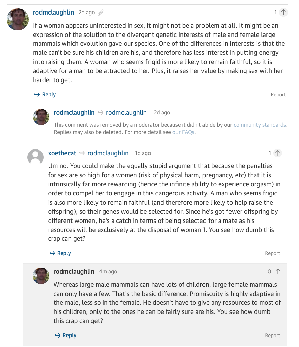Upvote the 4m ago comment arrow
Screen dimensions: 299x347
tap(278, 271)
